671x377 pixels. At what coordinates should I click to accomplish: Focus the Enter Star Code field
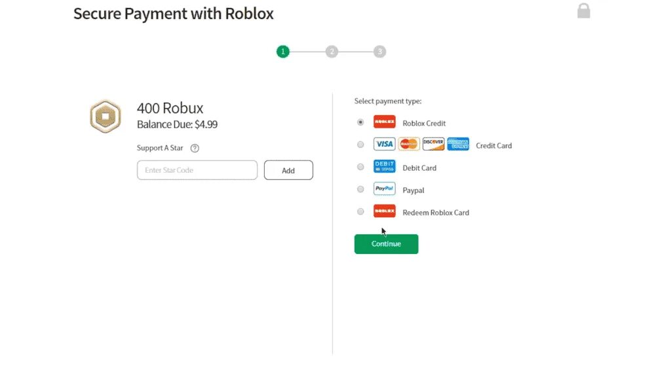click(x=197, y=170)
